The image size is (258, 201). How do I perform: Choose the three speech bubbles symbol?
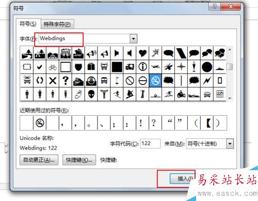[220, 53]
